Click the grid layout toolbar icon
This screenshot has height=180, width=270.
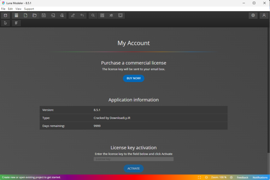coord(102,15)
